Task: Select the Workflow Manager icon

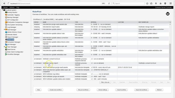Action: (x=6, y=54)
